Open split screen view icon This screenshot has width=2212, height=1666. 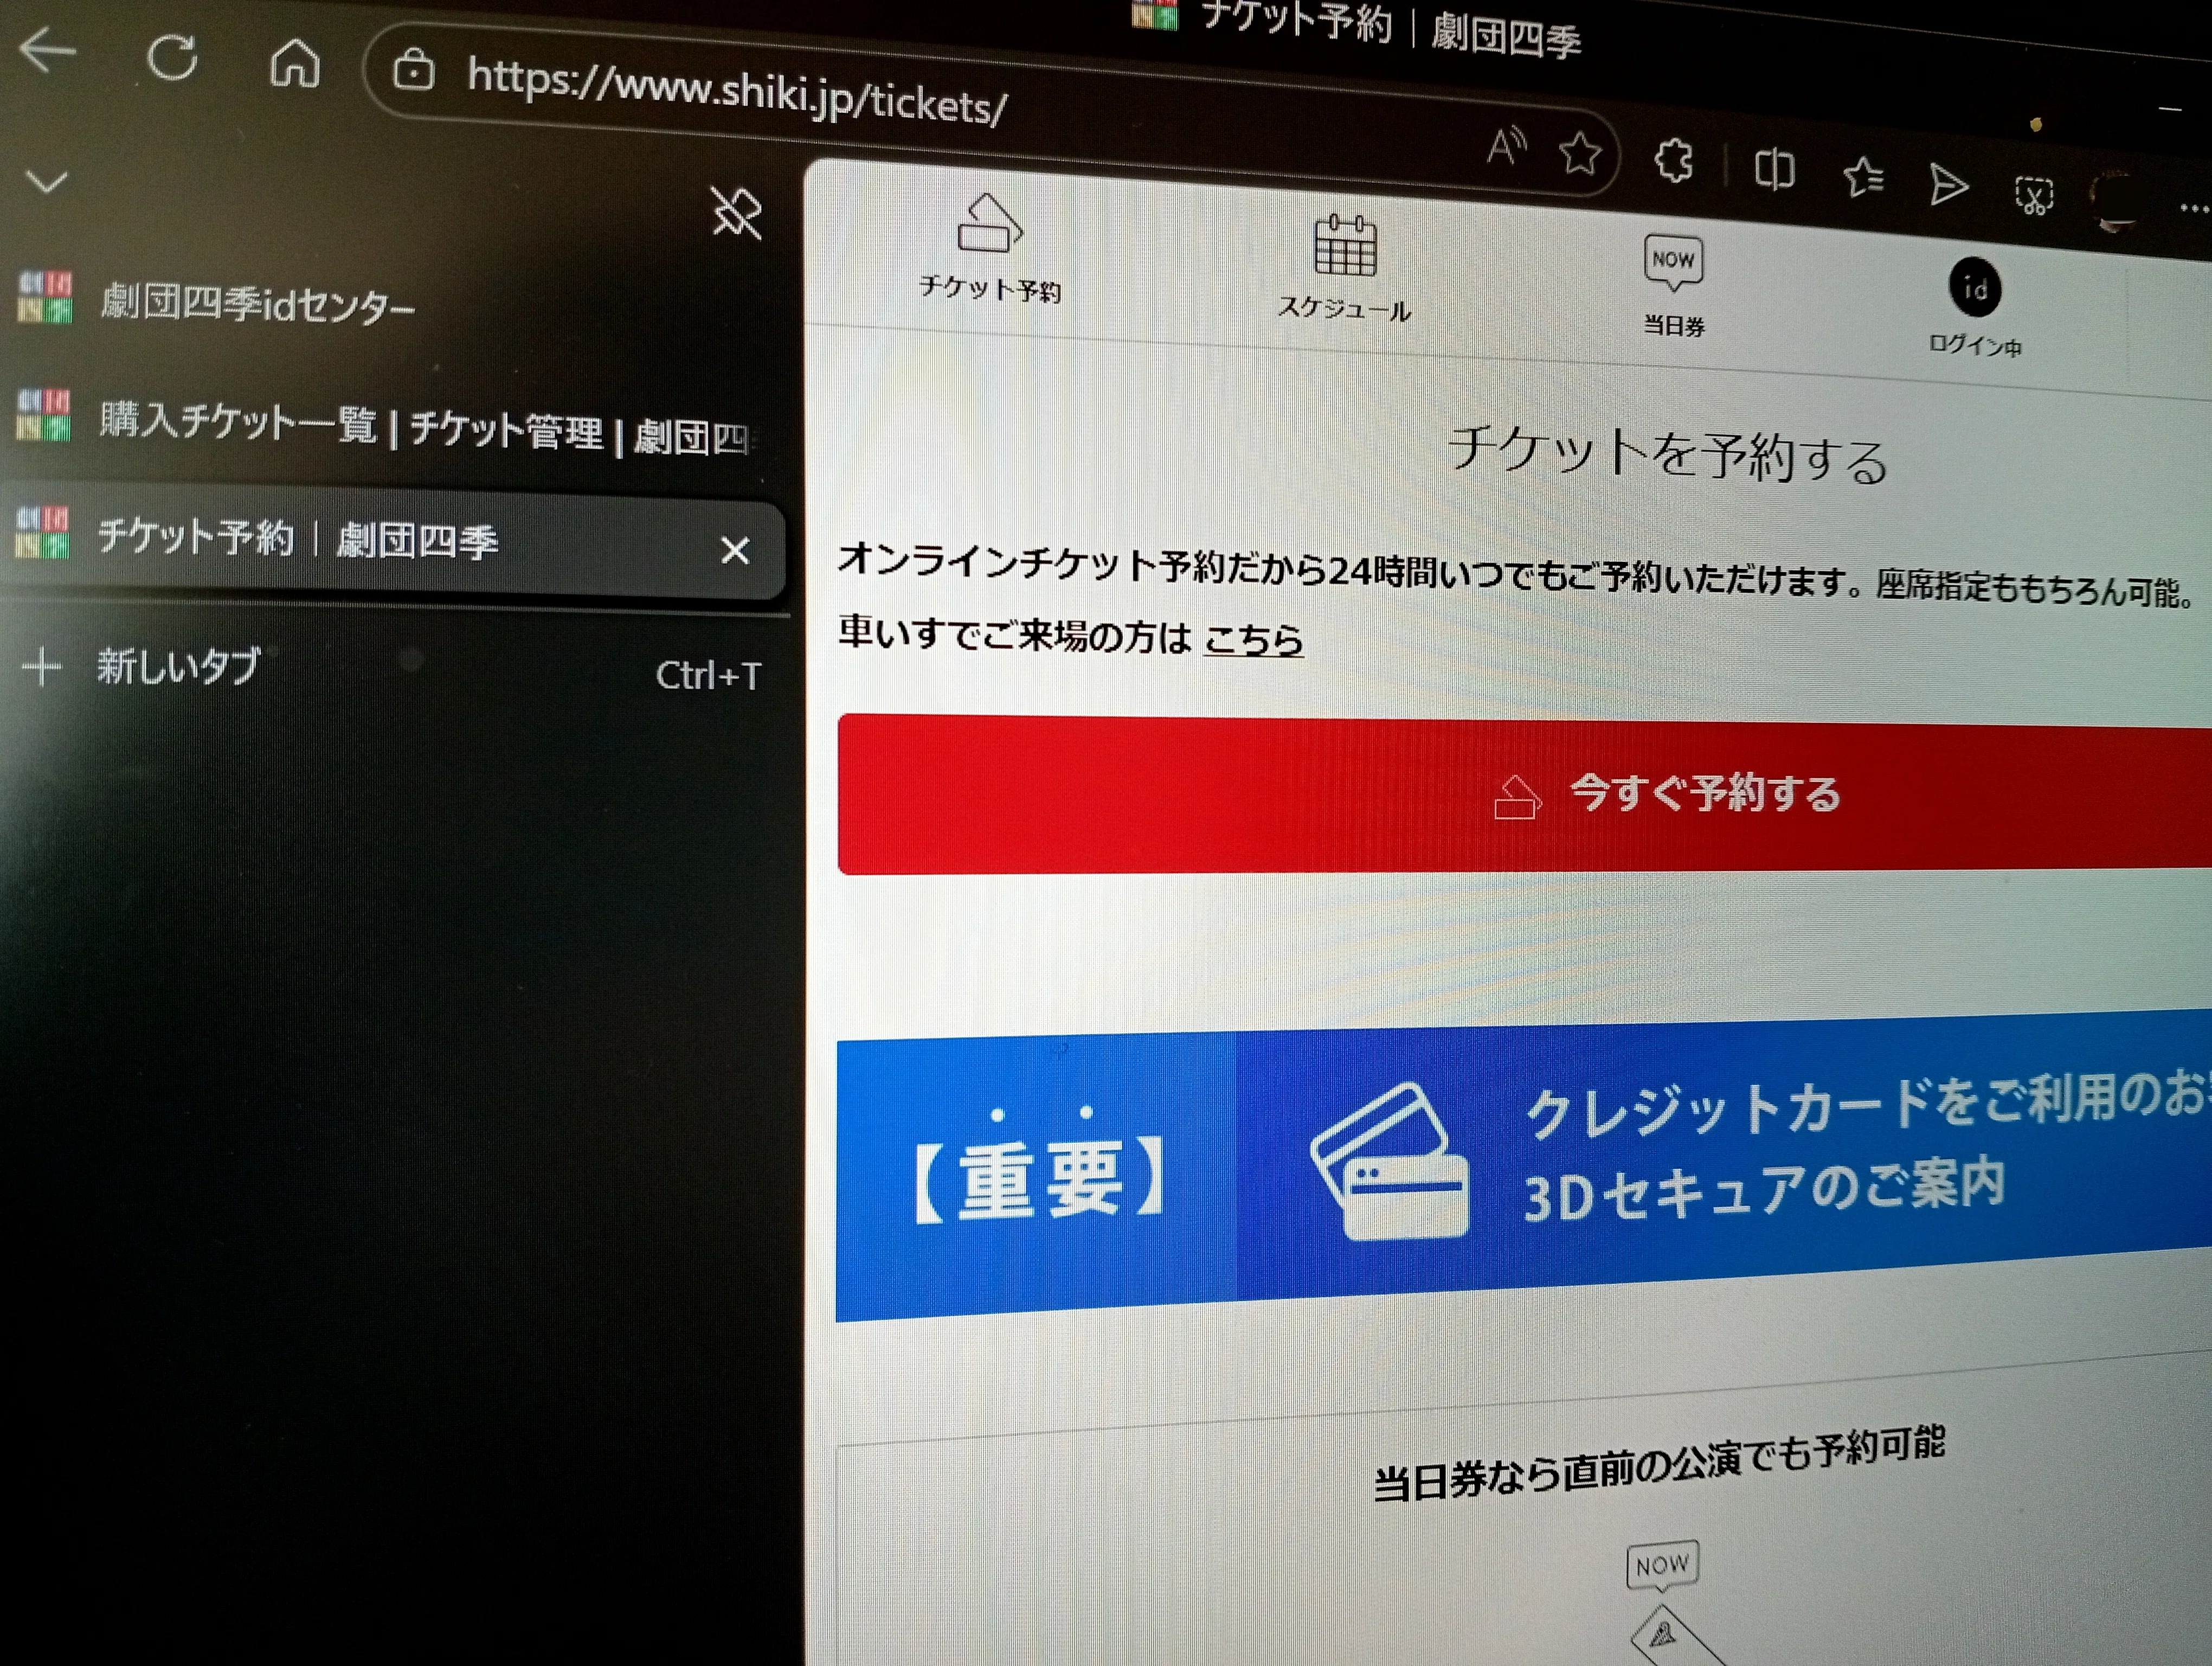point(1774,169)
